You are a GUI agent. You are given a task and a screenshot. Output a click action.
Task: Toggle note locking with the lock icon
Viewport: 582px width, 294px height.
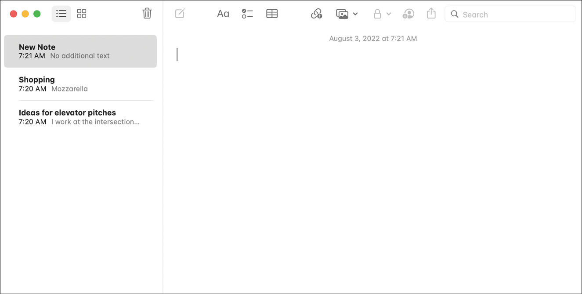tap(378, 14)
